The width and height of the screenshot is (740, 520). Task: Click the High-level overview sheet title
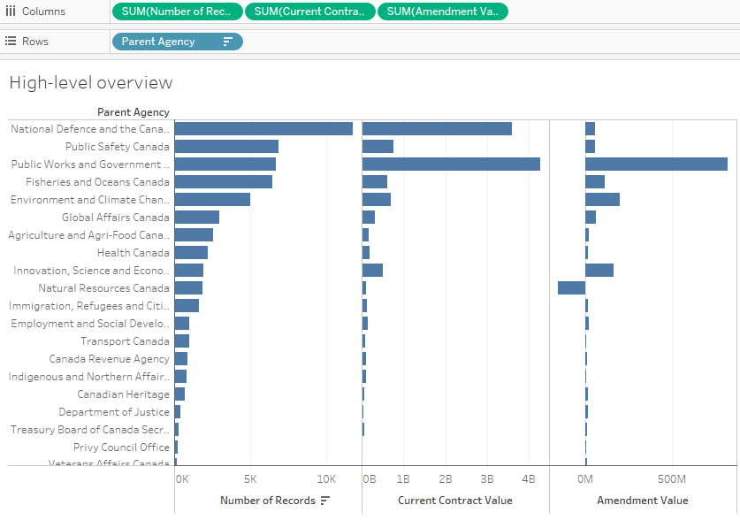91,82
